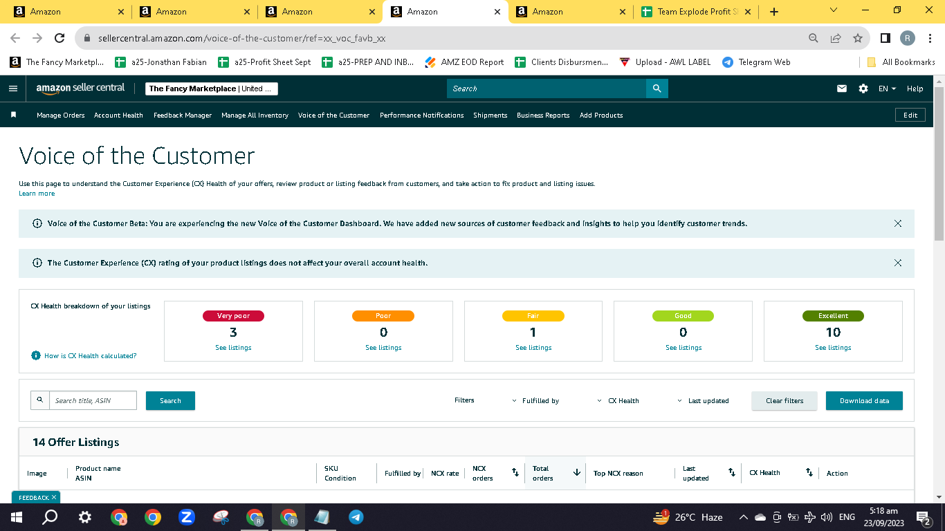Sort table by NCX orders column
Screen dimensions: 945x531
pos(515,472)
